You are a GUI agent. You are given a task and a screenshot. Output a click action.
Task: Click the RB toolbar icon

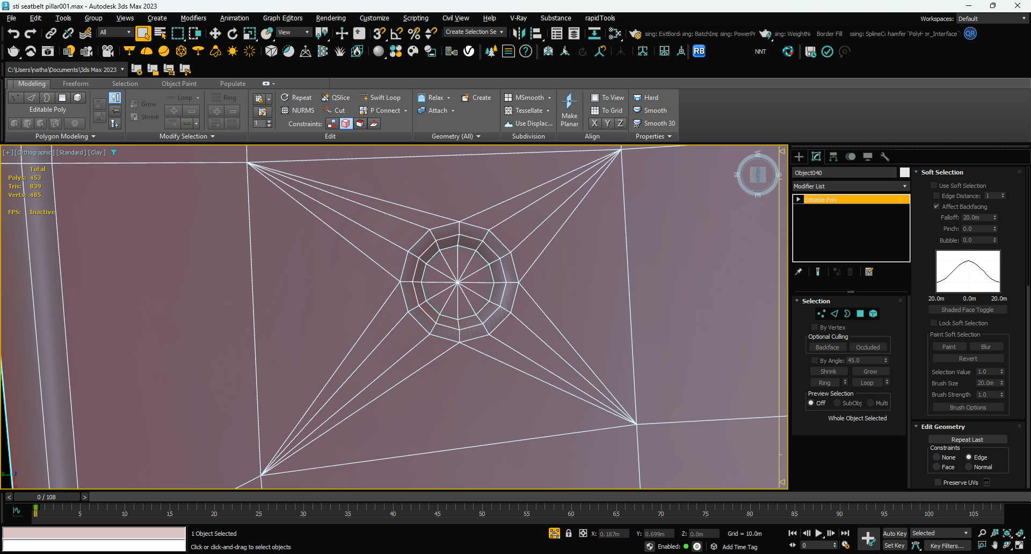(699, 51)
